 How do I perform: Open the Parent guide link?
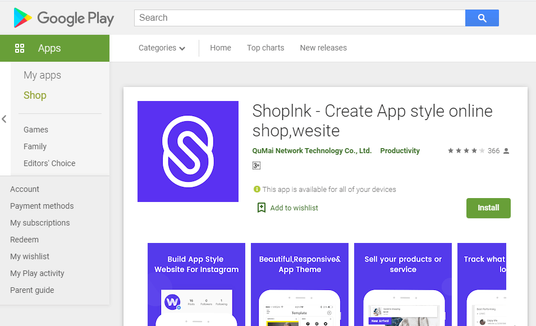tap(32, 290)
